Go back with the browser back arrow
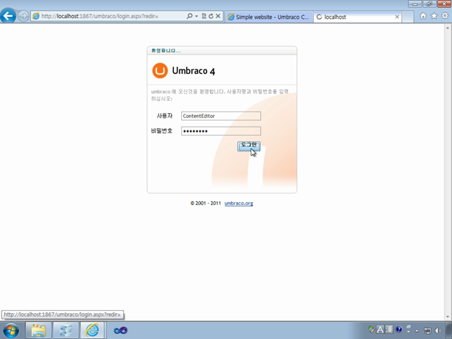The image size is (452, 339). click(x=8, y=15)
